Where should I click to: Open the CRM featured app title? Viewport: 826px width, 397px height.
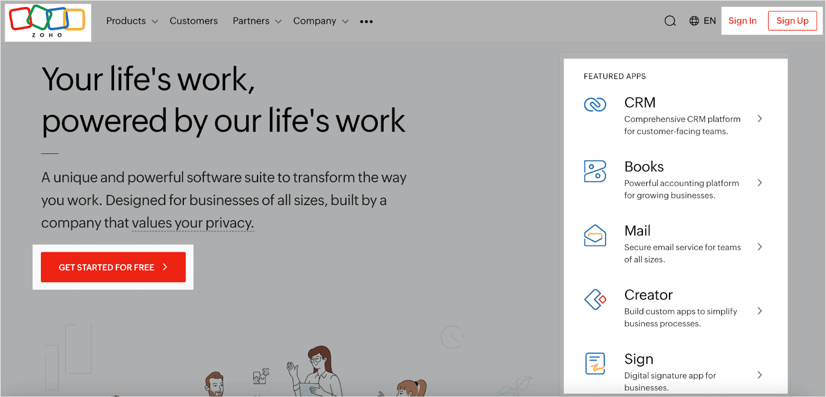640,103
